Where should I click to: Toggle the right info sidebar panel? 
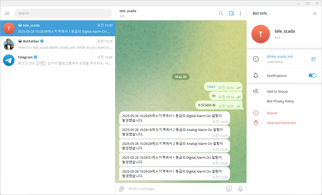point(231,13)
